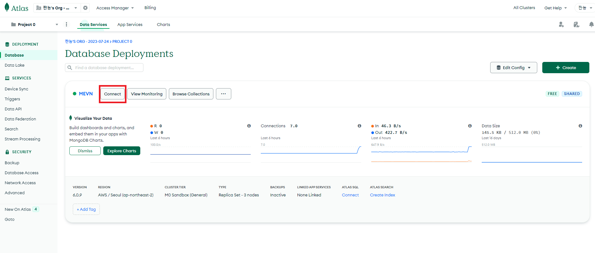Open the Get Help dropdown
The width and height of the screenshot is (595, 253).
tap(555, 8)
